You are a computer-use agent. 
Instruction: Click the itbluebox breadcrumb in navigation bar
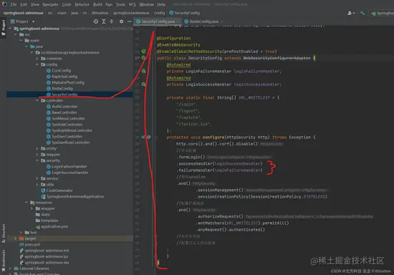pos(100,13)
